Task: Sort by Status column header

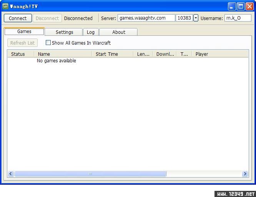Action: pos(21,54)
